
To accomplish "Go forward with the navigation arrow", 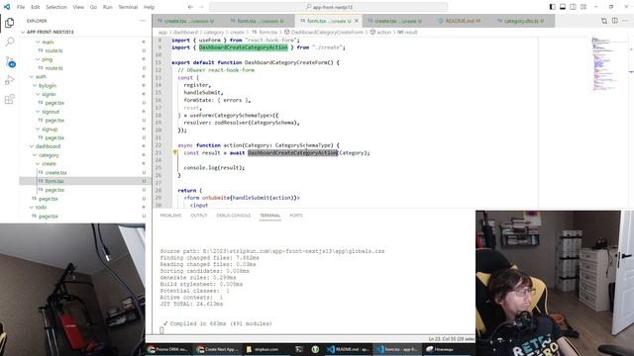I will pyautogui.click(x=201, y=7).
